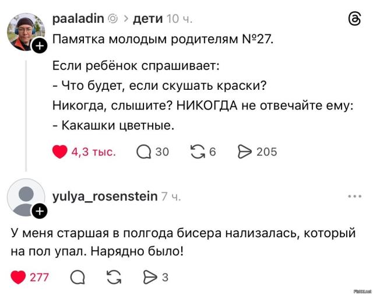View the 4,3 тыс. likes count

(93, 152)
